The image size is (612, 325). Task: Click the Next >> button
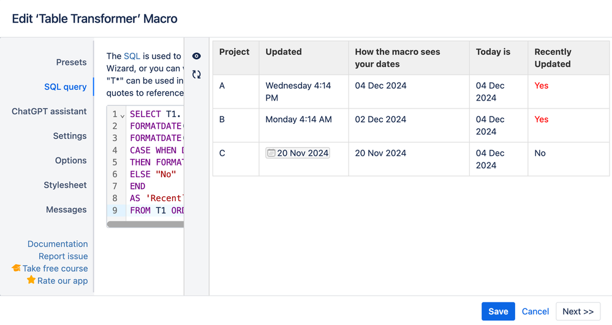click(578, 312)
